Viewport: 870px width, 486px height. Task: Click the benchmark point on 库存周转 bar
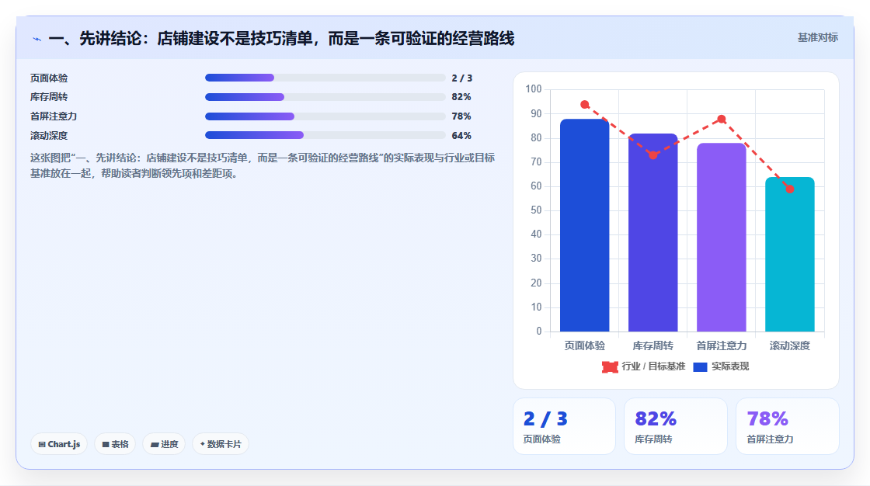653,154
